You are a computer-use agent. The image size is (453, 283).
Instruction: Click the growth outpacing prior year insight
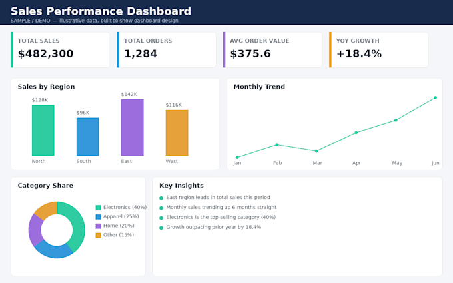[213, 227]
